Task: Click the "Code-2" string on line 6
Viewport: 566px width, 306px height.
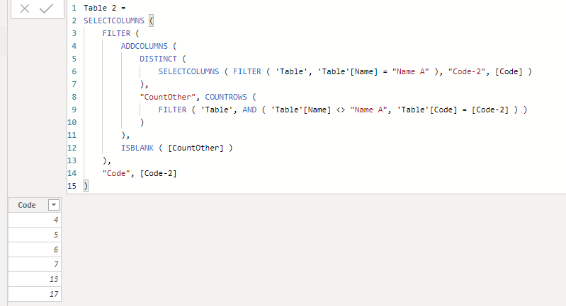Action: pyautogui.click(x=466, y=71)
